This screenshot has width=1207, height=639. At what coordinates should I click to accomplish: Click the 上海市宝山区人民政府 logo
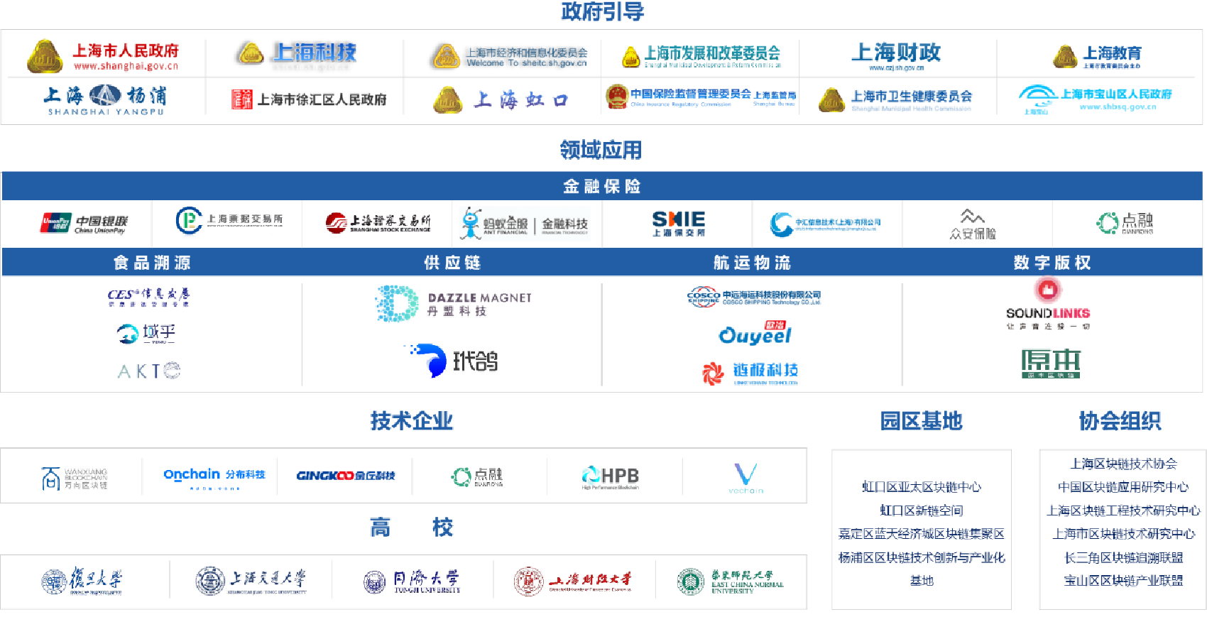1095,99
